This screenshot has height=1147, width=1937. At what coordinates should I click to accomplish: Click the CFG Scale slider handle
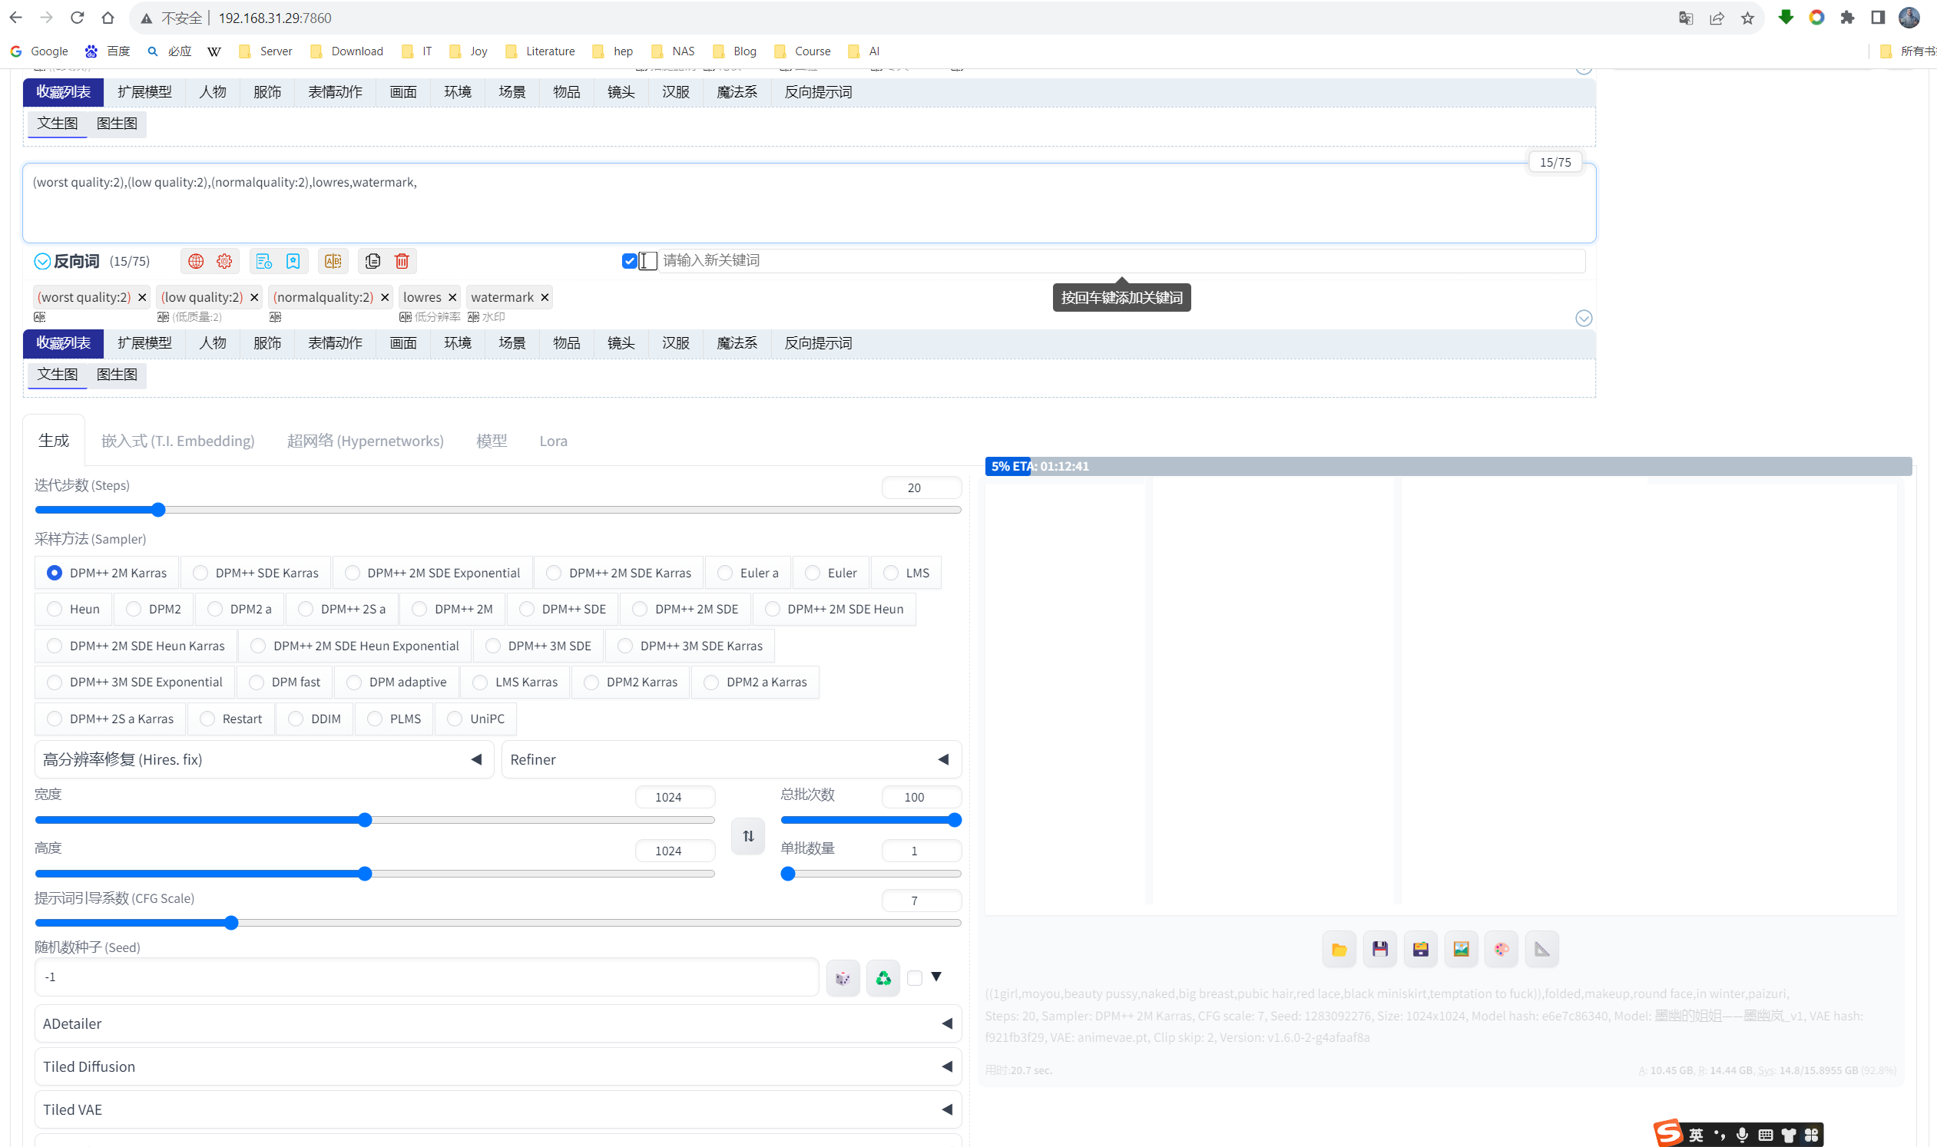tap(231, 923)
